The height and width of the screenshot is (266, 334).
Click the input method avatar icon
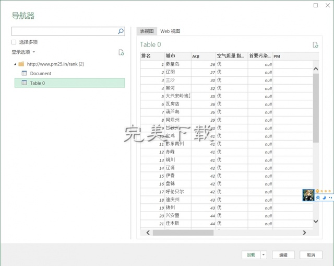[308, 195]
